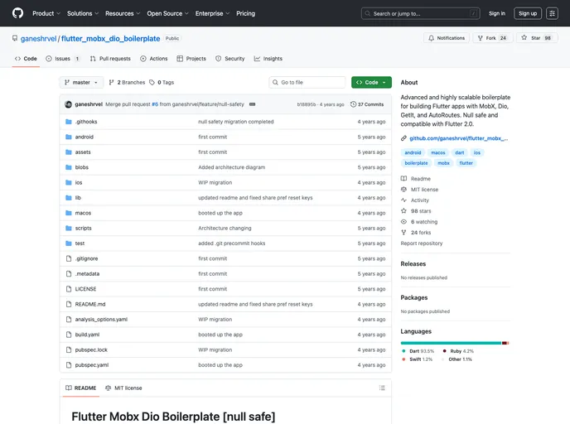Open the pubspec.lock file icon
Screen dimensions: 570x424
(68, 350)
